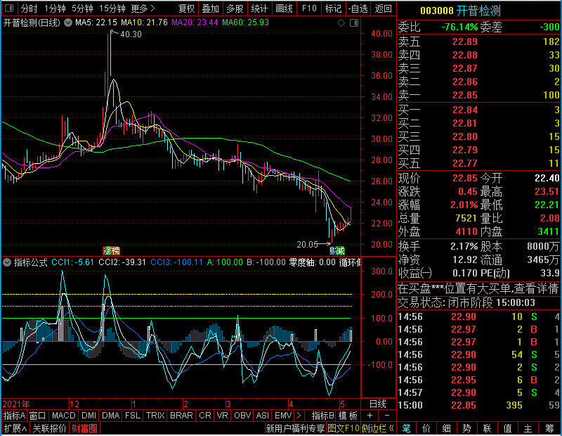Switch indicator to EMV
The height and width of the screenshot is (436, 562).
tap(283, 416)
